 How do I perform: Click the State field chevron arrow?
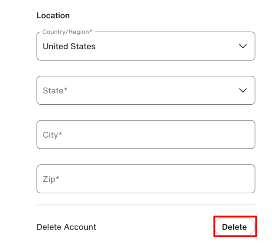point(243,90)
